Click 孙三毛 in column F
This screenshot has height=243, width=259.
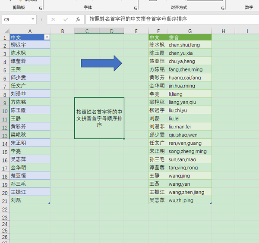click(x=158, y=159)
